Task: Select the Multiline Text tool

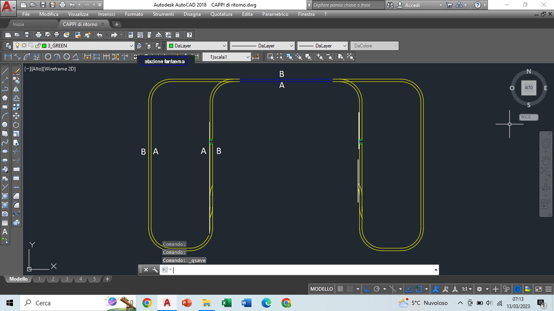Action: [x=5, y=232]
